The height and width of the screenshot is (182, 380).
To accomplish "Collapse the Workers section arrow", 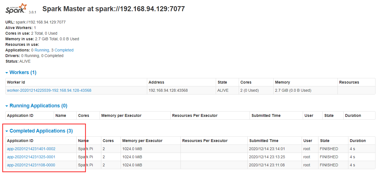I will coord(7,73).
